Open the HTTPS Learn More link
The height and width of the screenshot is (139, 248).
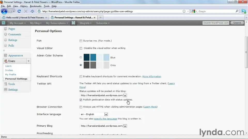(x=150, y=107)
